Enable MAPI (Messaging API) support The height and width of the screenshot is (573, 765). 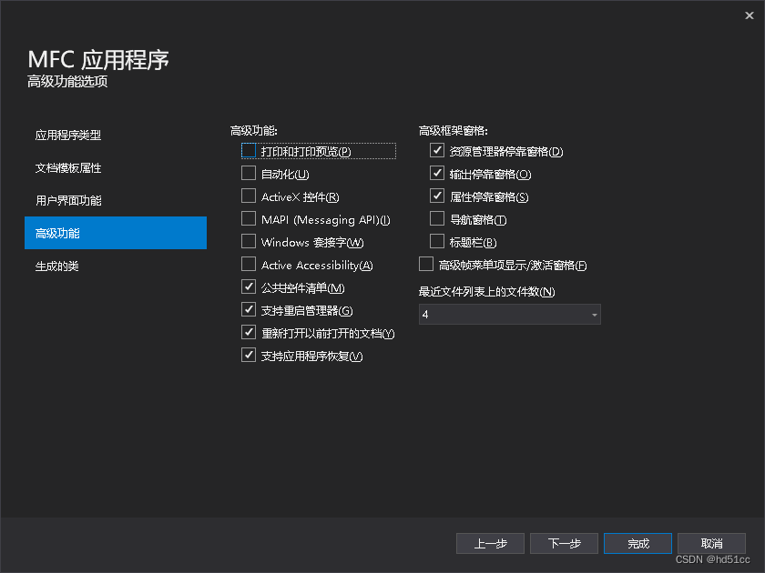pos(249,218)
